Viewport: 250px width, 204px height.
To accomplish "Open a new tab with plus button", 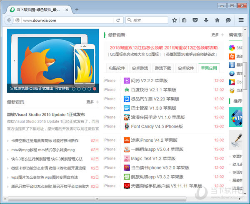I will click(77, 9).
